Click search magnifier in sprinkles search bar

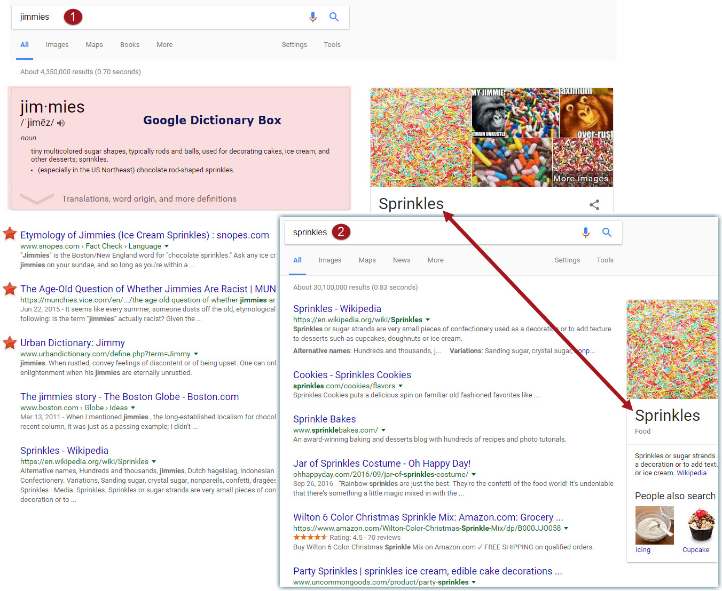(607, 233)
